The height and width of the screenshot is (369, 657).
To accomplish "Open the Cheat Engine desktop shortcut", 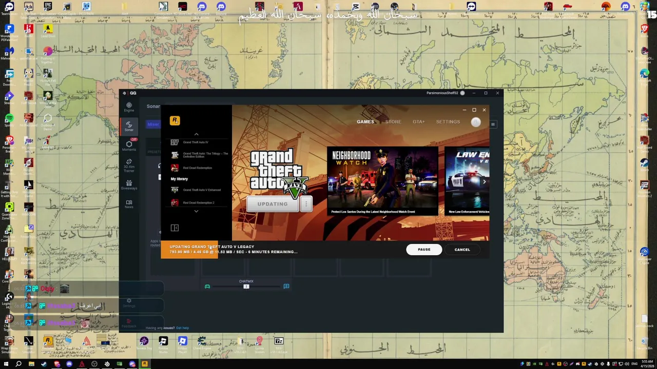I will point(202,343).
